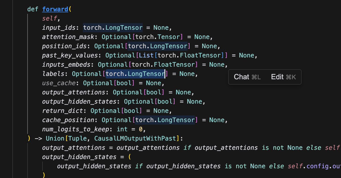
Task: Click the labels parameter name
Action: (x=53, y=74)
